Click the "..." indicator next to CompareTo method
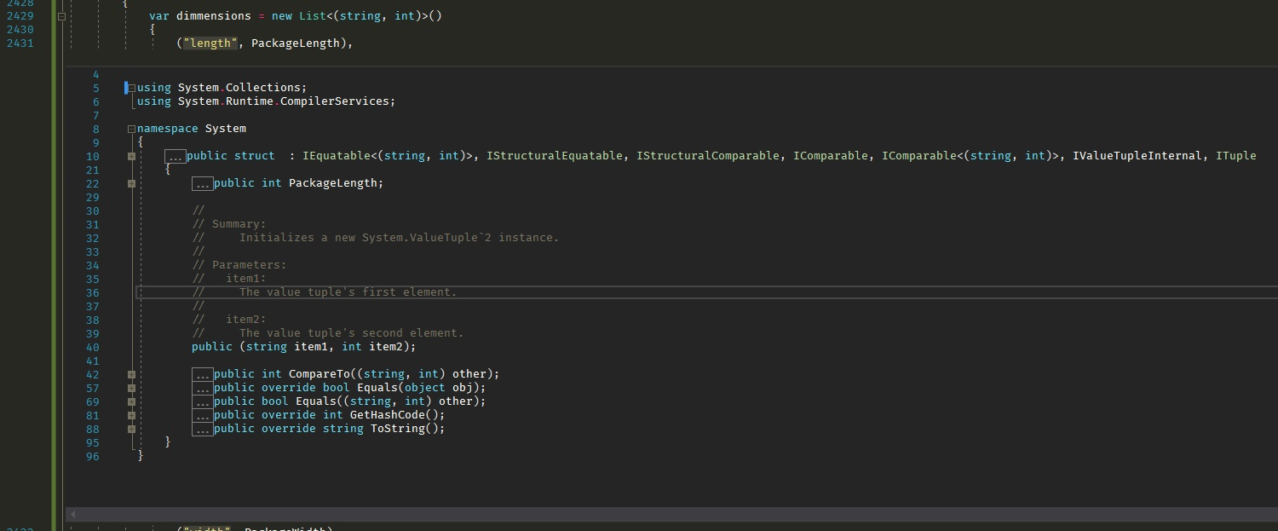The image size is (1278, 531). click(x=203, y=373)
